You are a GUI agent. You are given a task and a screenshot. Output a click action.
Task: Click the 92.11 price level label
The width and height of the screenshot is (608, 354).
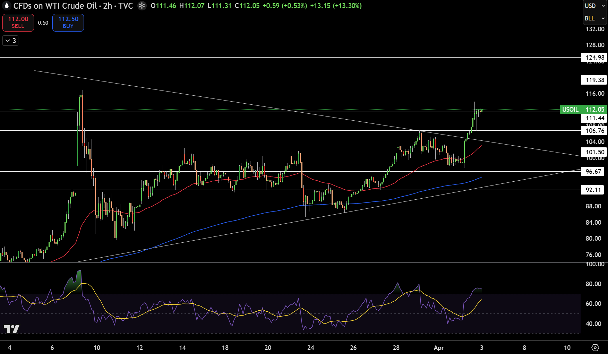click(593, 190)
